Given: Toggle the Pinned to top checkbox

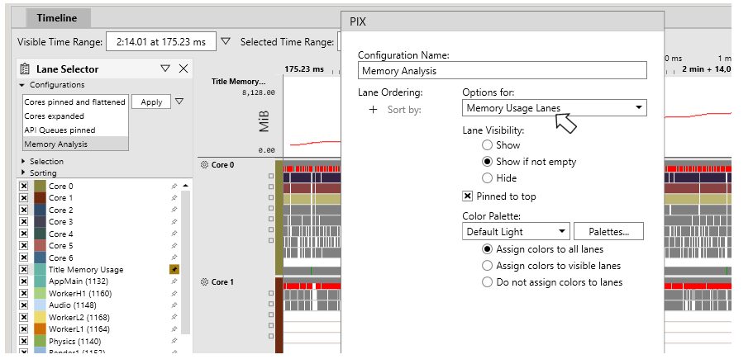Looking at the screenshot, I should click(x=467, y=196).
